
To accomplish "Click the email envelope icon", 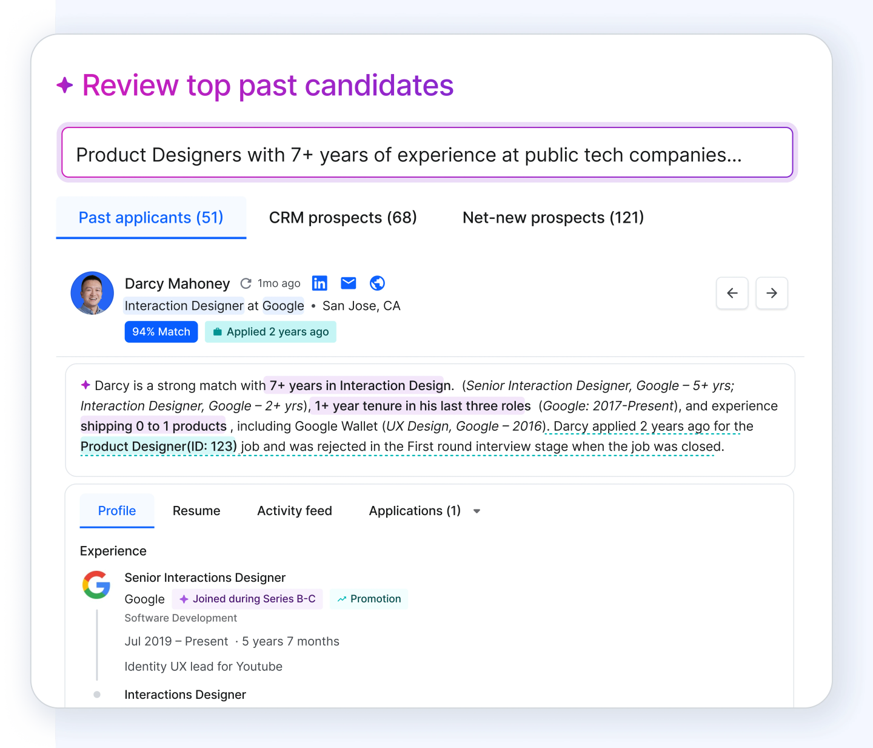I will (x=349, y=283).
